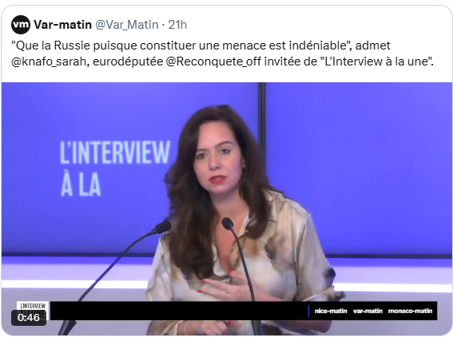This screenshot has height=337, width=453.
Task: Click the words "L'Interview à la une" in the tweet
Action: pos(376,61)
